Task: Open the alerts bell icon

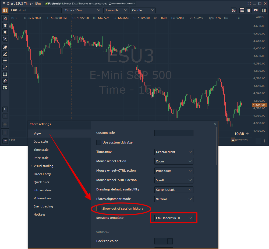Action: [5, 32]
